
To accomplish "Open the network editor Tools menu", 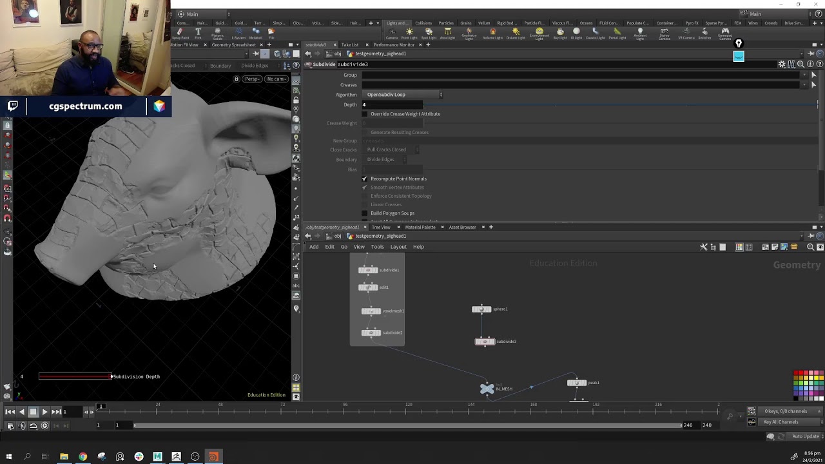I will tap(378, 247).
